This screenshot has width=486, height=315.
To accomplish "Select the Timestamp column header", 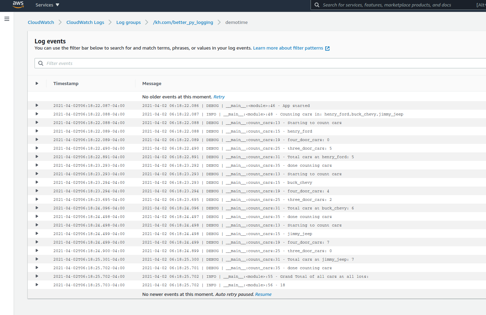I will (66, 83).
